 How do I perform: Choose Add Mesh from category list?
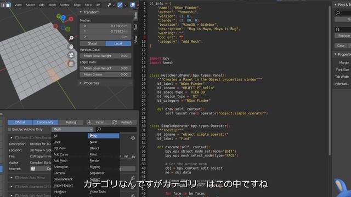pos(60,160)
